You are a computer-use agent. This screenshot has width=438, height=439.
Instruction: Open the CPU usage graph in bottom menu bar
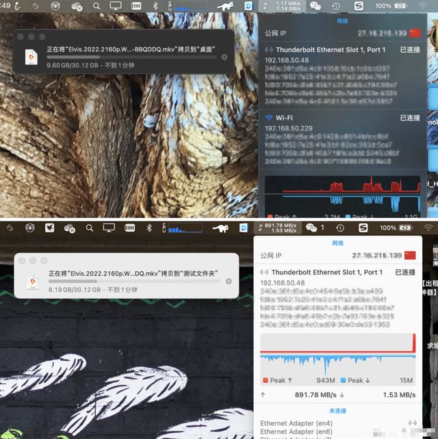[182, 228]
